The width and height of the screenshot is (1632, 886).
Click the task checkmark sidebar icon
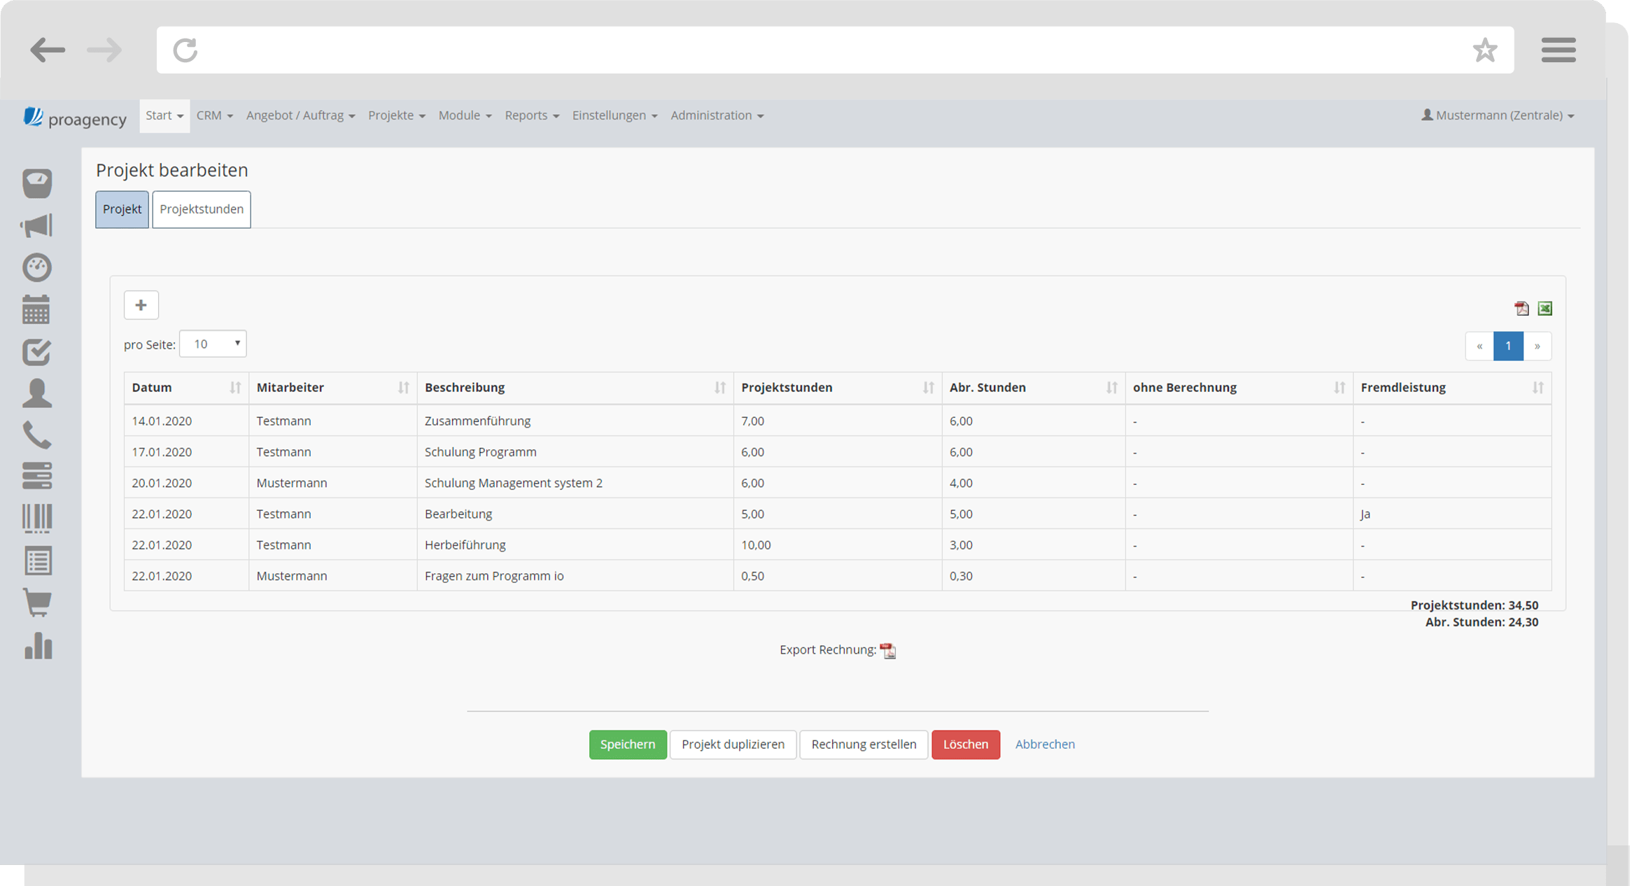pyautogui.click(x=36, y=352)
